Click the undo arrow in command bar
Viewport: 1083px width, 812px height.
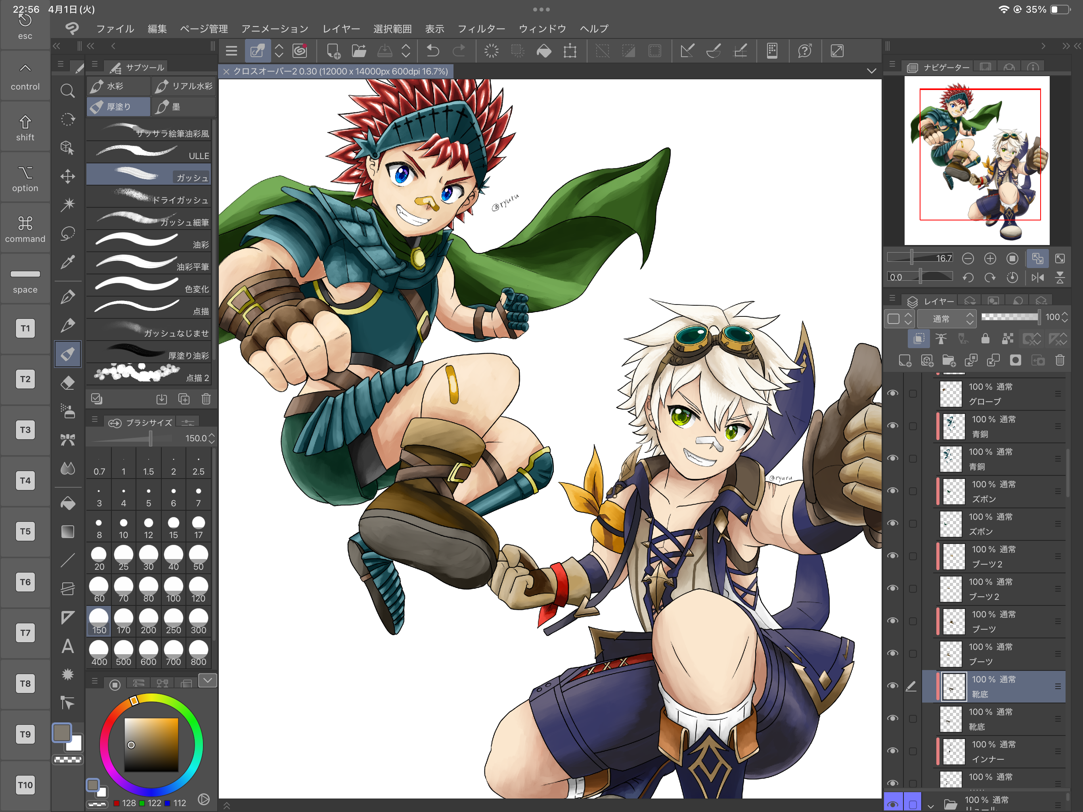[x=433, y=51]
